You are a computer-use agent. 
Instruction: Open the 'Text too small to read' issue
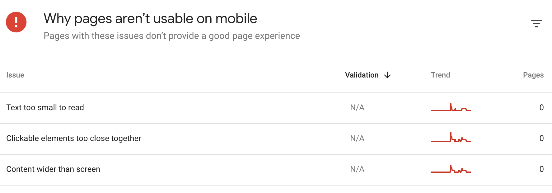tap(45, 107)
